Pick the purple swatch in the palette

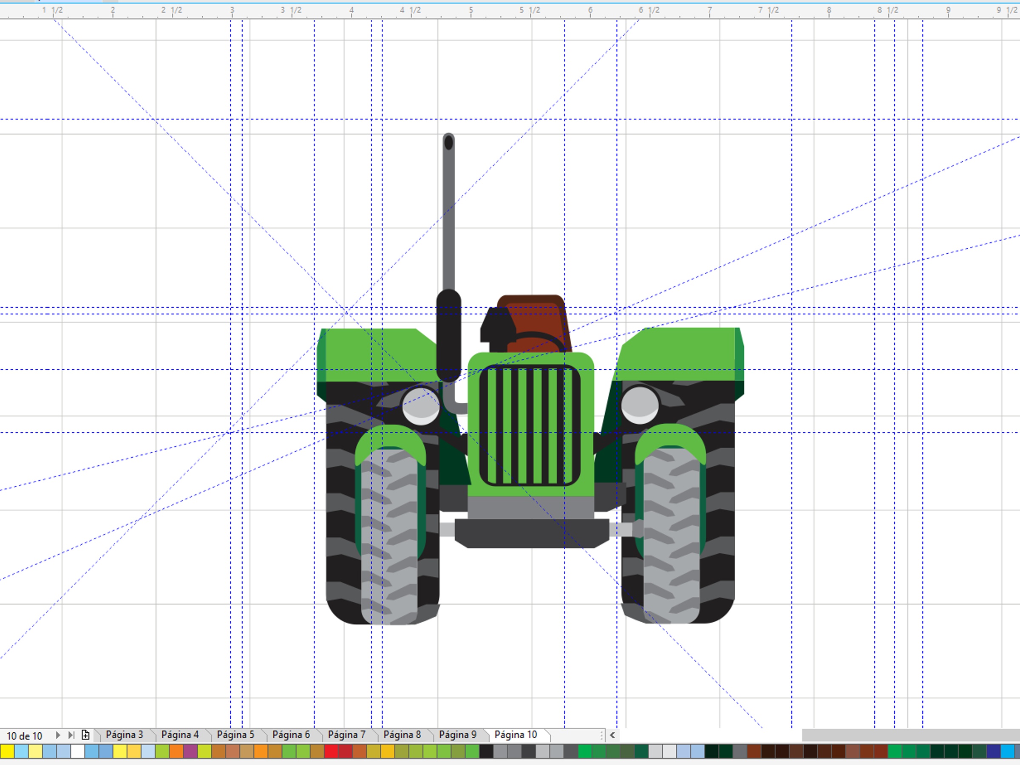190,751
